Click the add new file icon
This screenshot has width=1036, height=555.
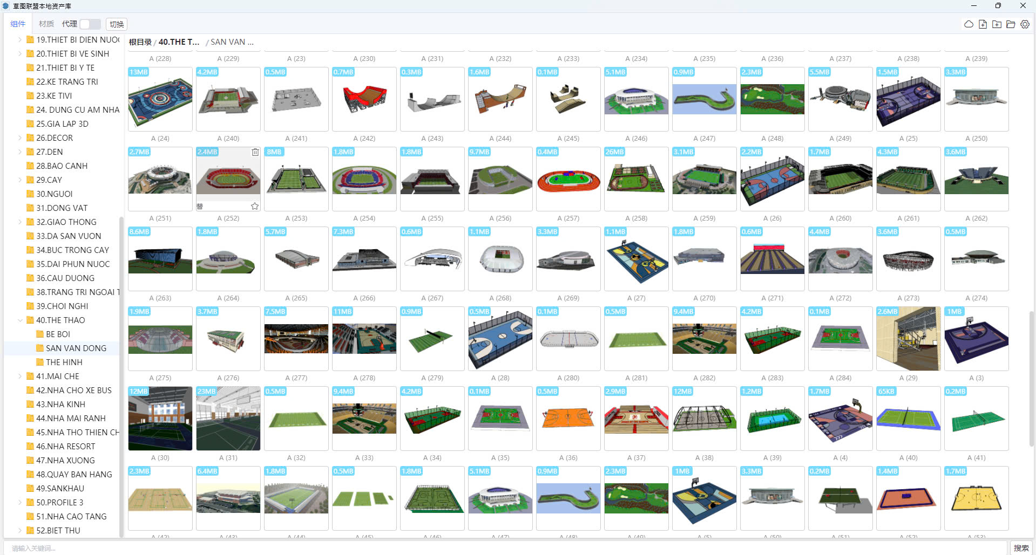[983, 24]
